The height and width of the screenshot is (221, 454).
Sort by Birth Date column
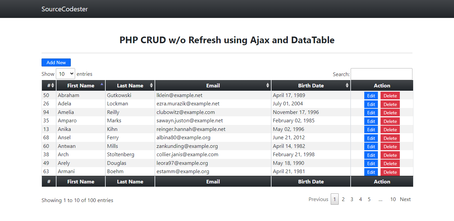pyautogui.click(x=311, y=85)
